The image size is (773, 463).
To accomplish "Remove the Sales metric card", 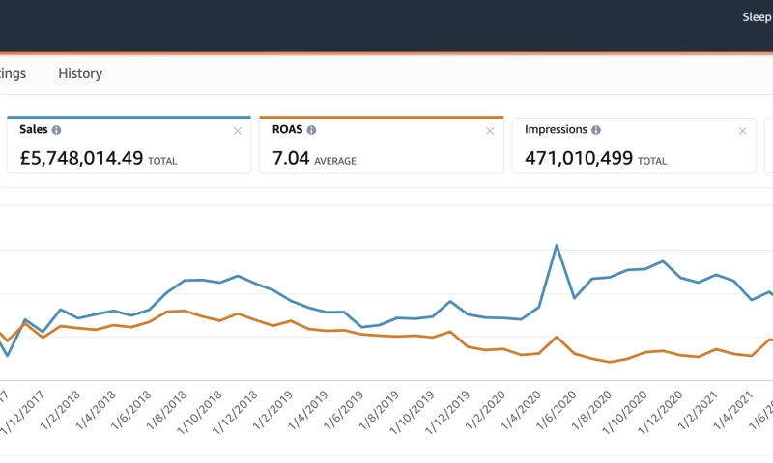I will (x=238, y=131).
